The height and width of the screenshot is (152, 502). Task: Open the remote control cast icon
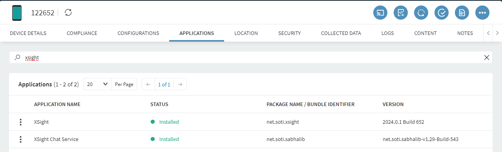pos(380,13)
